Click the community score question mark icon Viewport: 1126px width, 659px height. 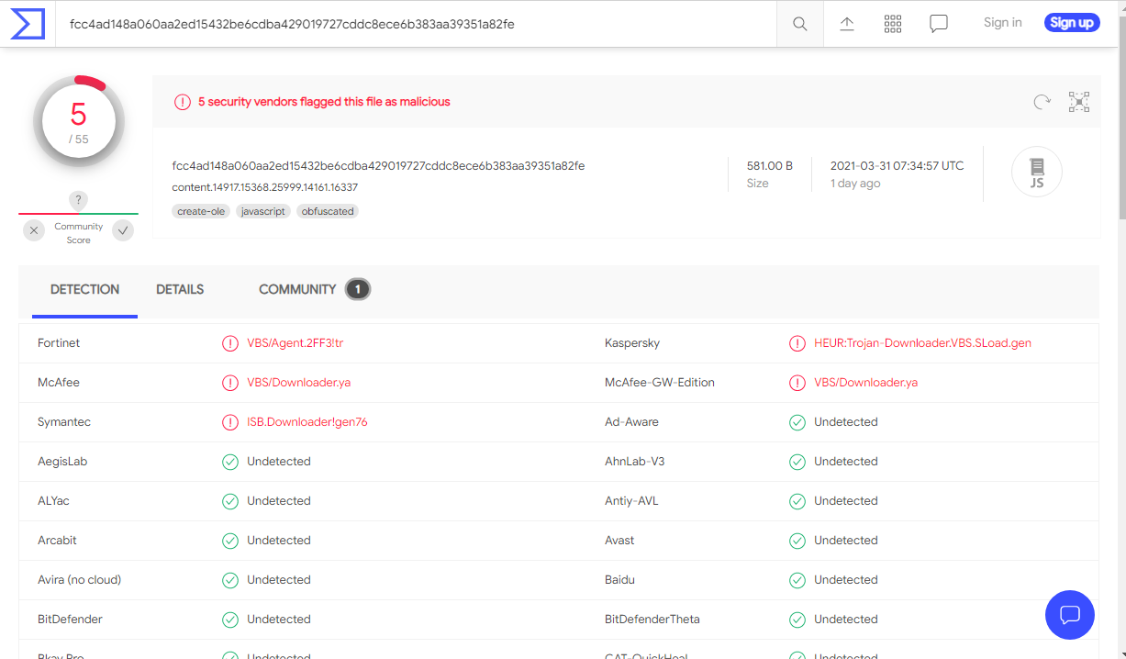pos(79,200)
